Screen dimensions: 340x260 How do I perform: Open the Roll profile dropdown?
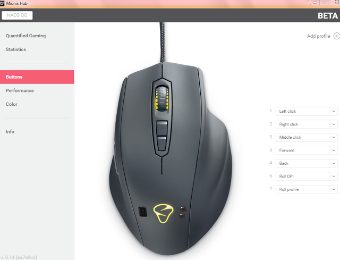(x=307, y=189)
